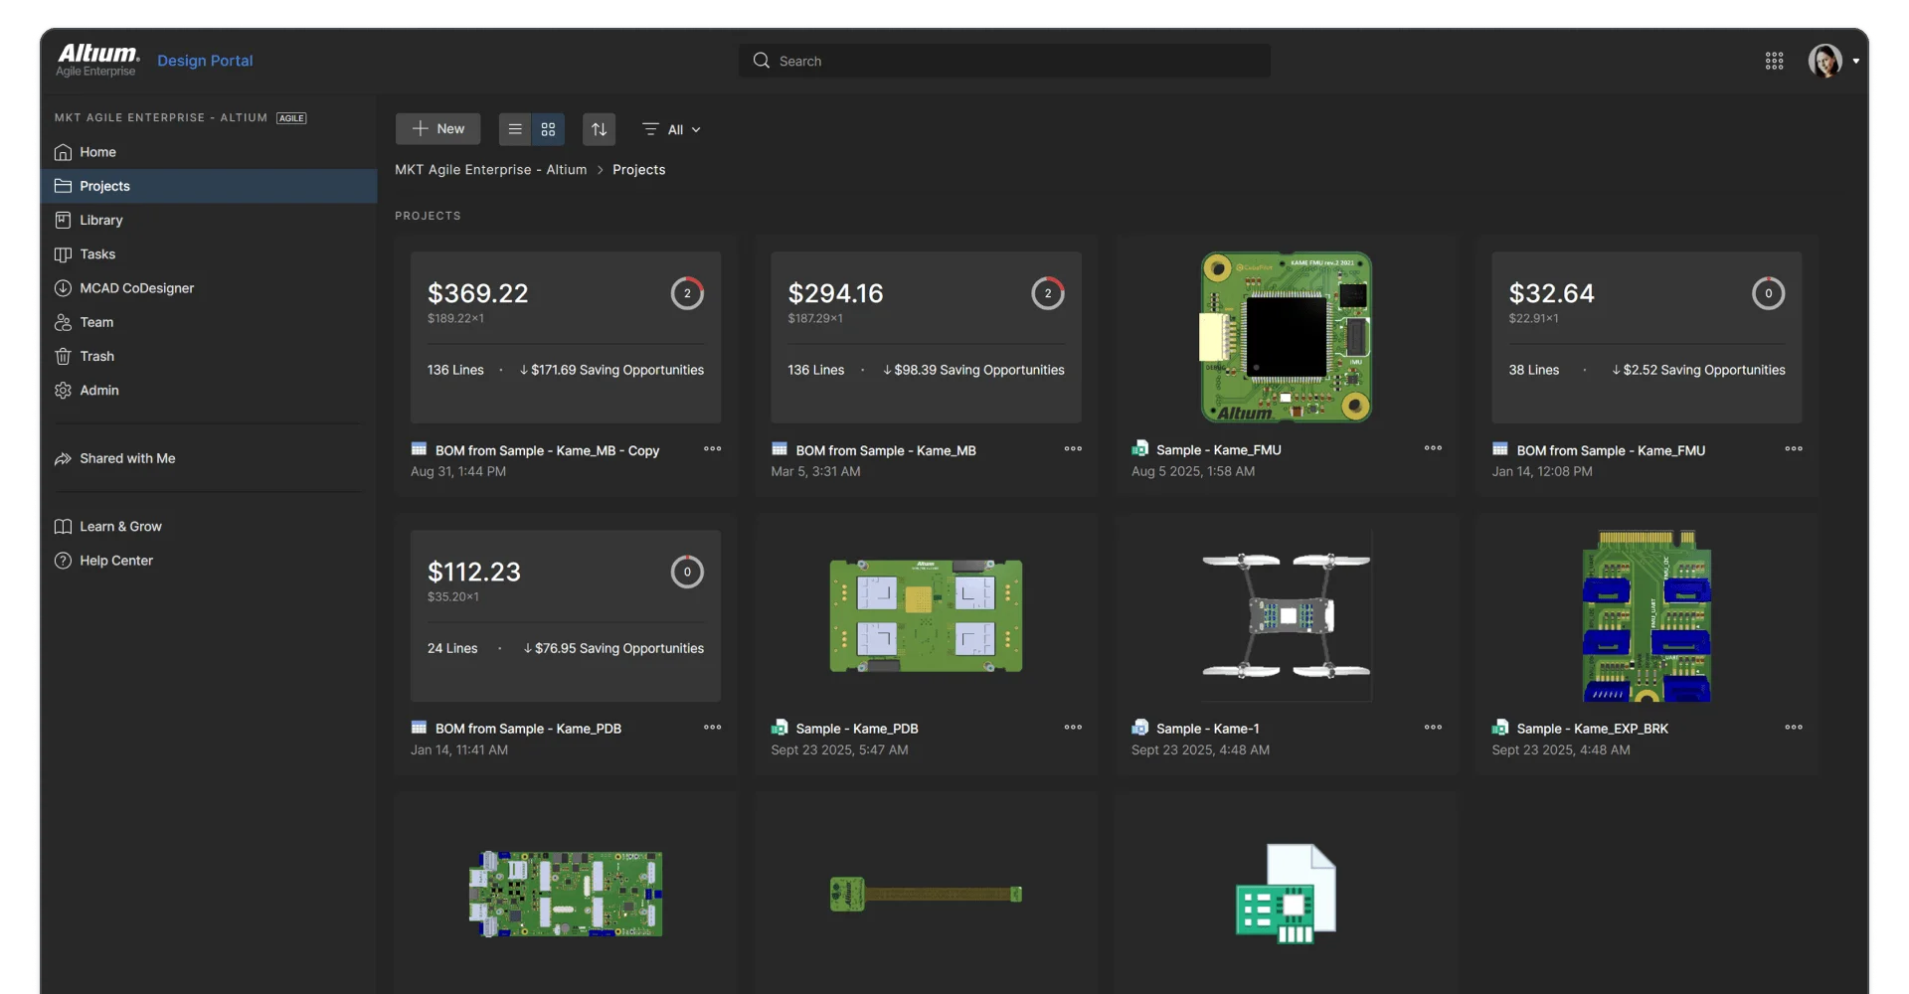Open Sample - Kame-1 drone thumbnail
Image resolution: width=1909 pixels, height=994 pixels.
[1286, 616]
